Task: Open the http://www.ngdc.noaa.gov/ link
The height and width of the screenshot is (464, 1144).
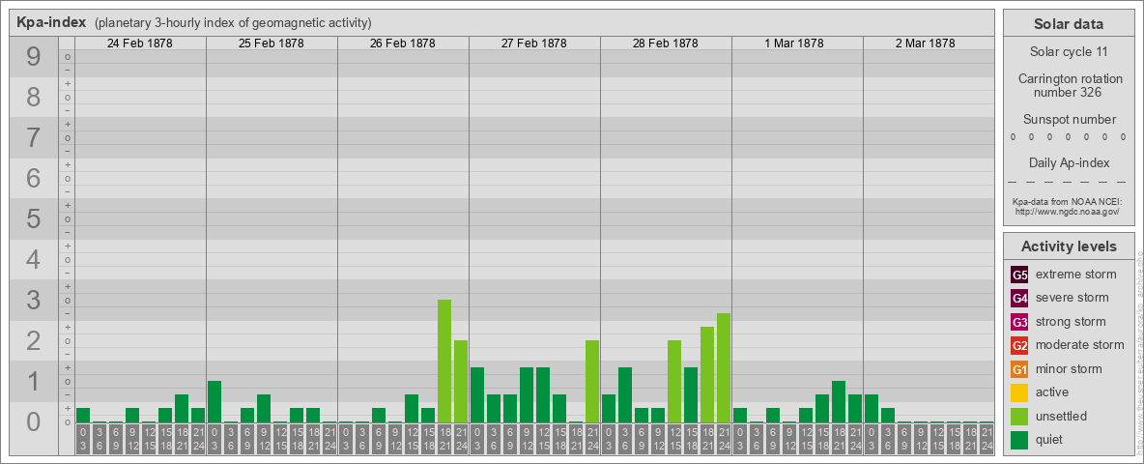Action: click(1069, 211)
